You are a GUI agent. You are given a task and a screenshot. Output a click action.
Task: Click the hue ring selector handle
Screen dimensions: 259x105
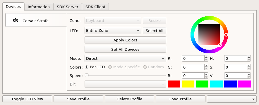226,34
